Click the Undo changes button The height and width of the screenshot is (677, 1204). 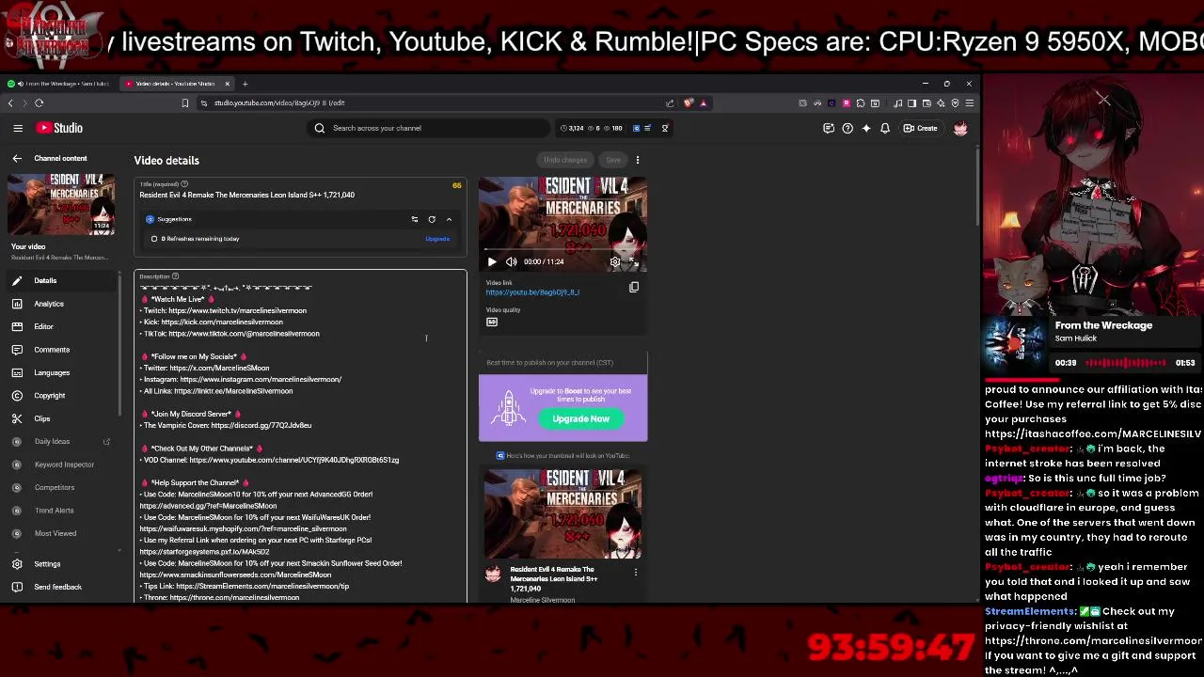[565, 160]
